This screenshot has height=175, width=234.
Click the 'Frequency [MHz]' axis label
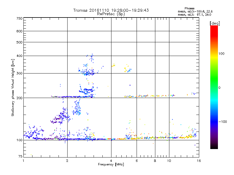click(111, 164)
